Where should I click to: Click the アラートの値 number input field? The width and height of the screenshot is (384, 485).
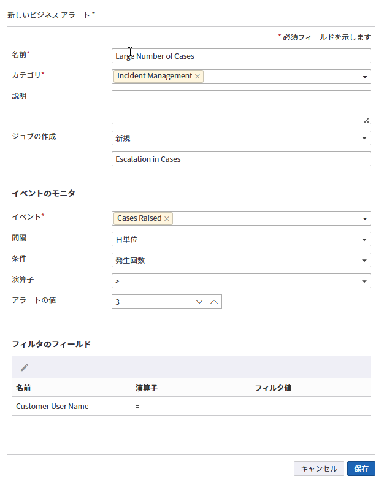[150, 302]
